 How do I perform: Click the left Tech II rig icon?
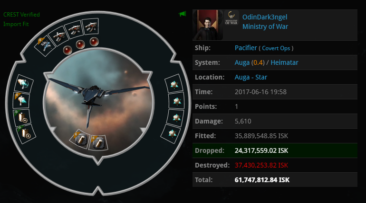point(79,139)
